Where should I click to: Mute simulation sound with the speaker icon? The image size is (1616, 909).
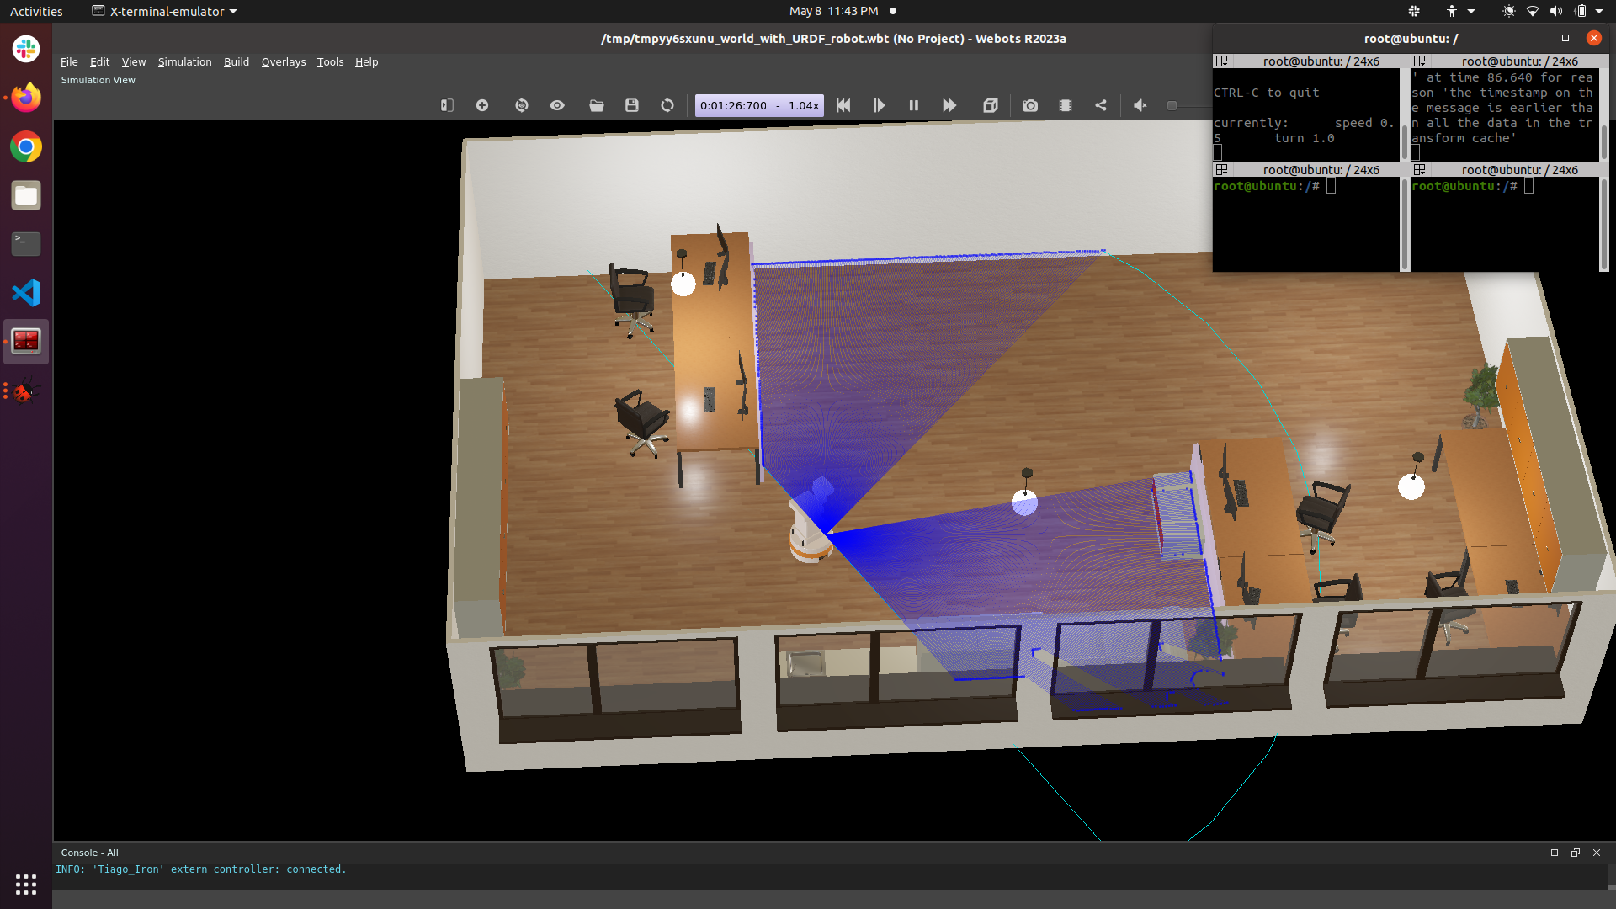(1140, 105)
